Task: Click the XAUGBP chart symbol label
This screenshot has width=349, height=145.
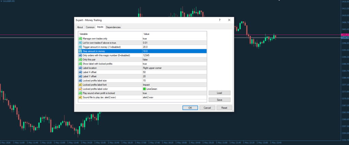Action: (9, 1)
